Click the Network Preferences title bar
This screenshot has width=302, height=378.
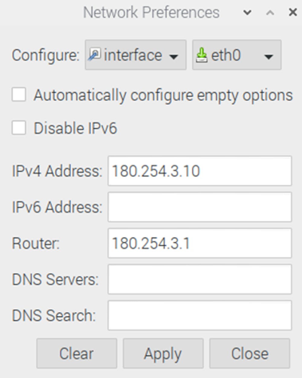click(151, 12)
